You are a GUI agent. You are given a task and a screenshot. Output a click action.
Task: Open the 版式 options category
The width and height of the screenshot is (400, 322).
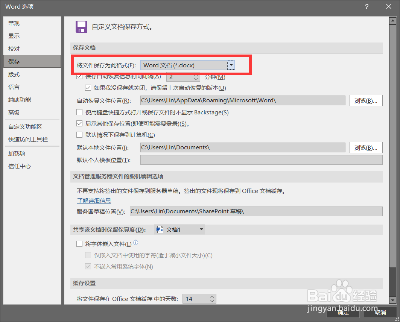click(32, 74)
